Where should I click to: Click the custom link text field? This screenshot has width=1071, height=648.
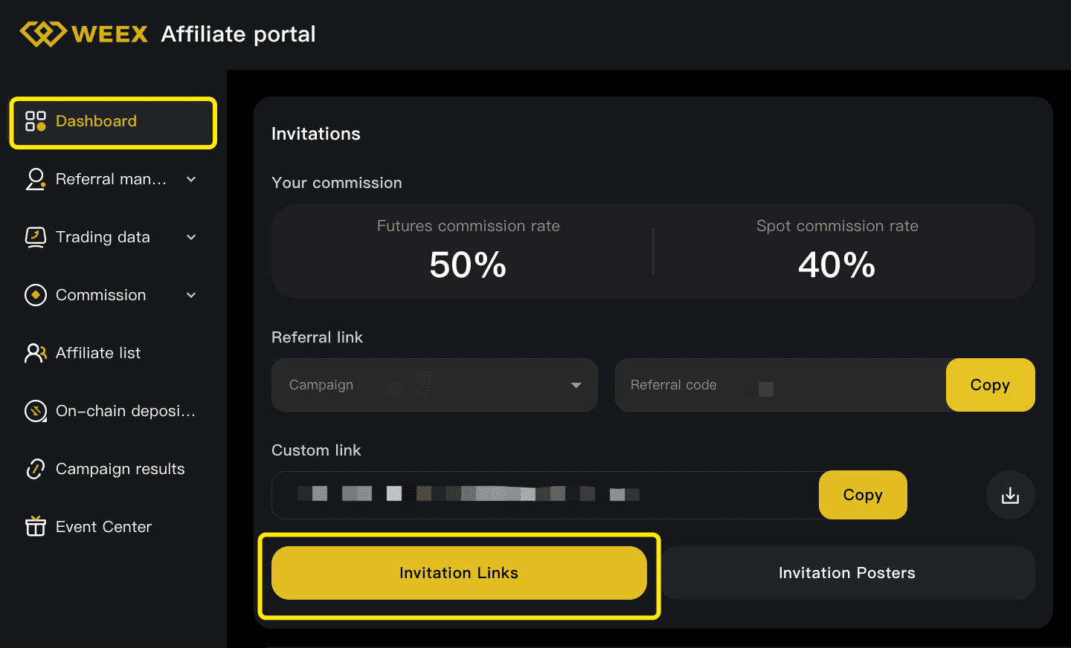(544, 495)
